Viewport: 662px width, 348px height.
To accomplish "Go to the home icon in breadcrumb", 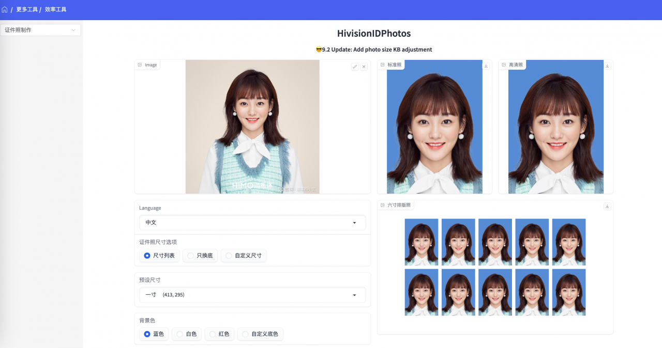I will [5, 9].
